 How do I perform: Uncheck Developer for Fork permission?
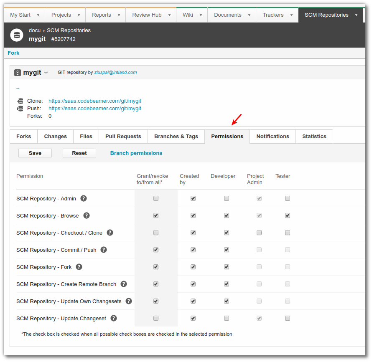[227, 267]
